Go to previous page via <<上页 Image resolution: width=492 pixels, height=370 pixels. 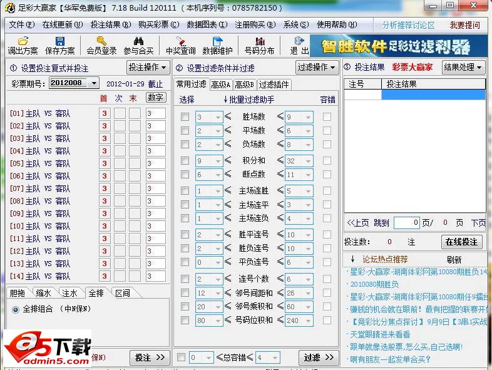pos(357,223)
